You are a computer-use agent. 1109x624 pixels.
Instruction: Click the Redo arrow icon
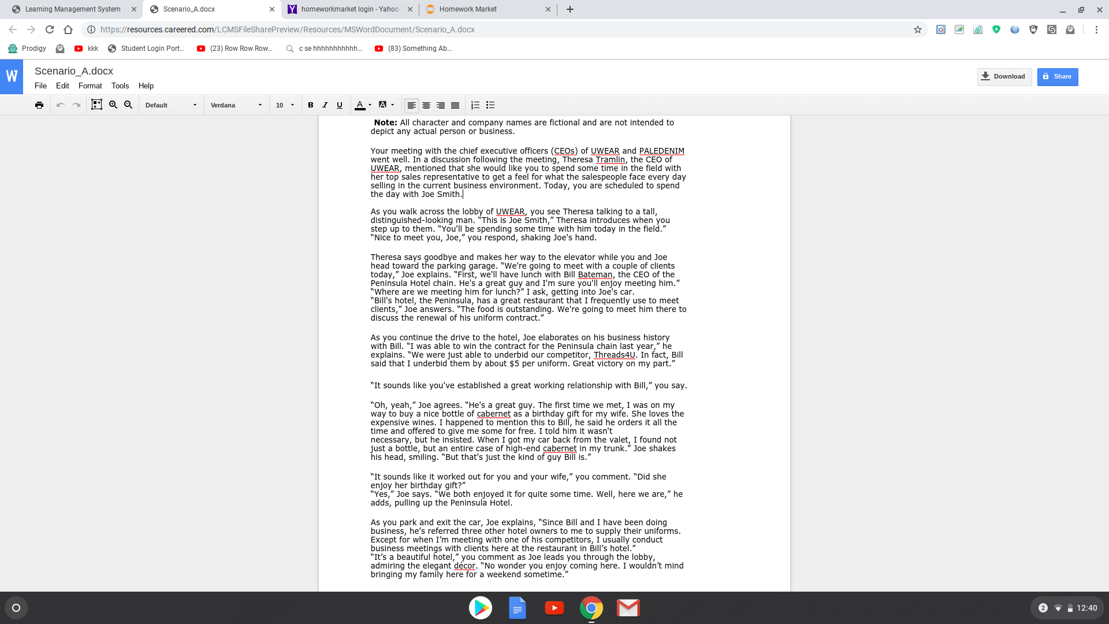[76, 105]
